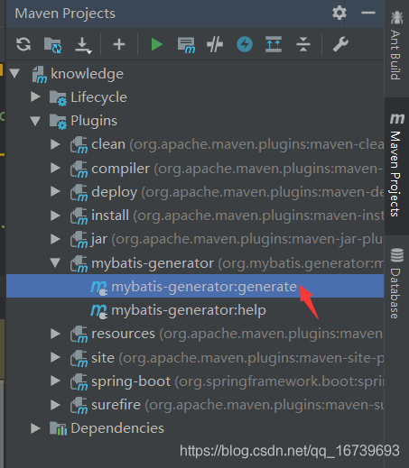Expand the install plugin node
The height and width of the screenshot is (468, 409).
[x=55, y=216]
